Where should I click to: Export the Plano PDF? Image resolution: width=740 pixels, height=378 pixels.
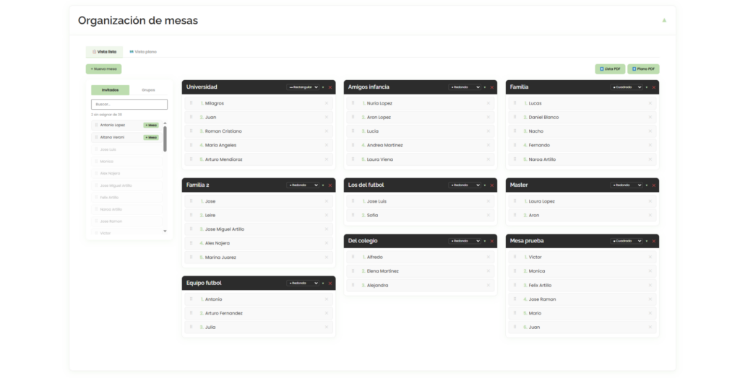pyautogui.click(x=643, y=69)
